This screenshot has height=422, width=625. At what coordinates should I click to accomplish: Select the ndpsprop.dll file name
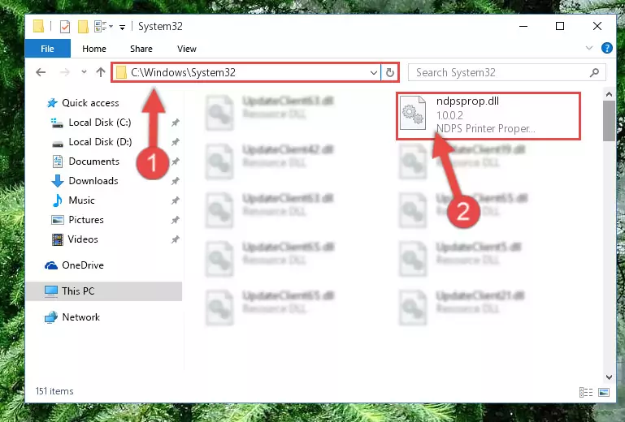coord(467,101)
